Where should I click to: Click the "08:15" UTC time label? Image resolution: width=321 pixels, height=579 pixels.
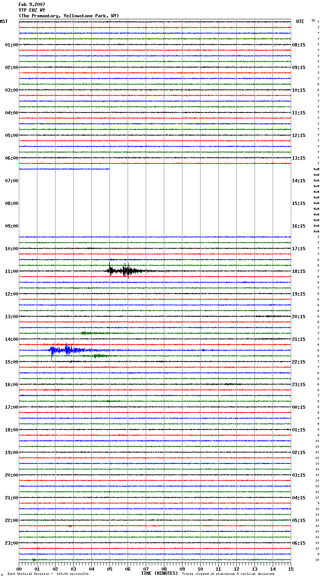(299, 45)
